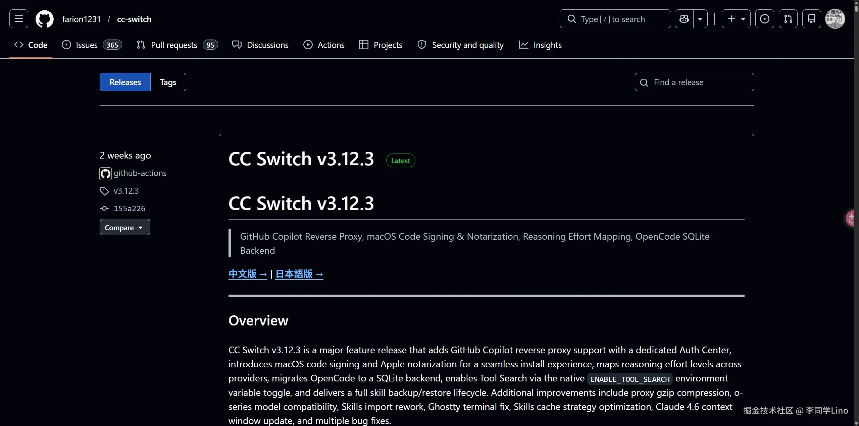859x426 pixels.
Task: Select the Releases view button
Action: (x=125, y=82)
